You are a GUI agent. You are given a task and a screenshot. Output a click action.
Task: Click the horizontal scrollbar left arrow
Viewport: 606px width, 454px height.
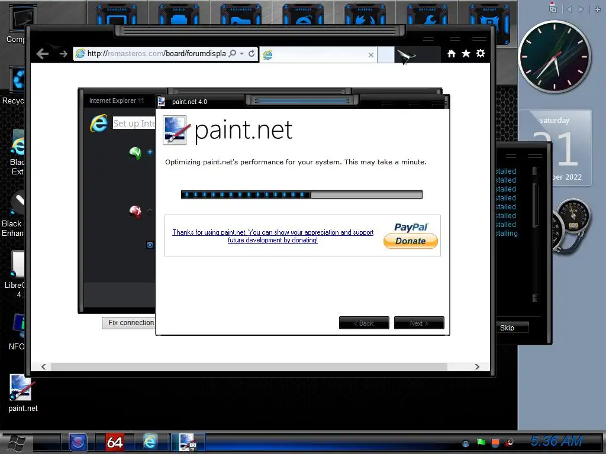tap(44, 367)
